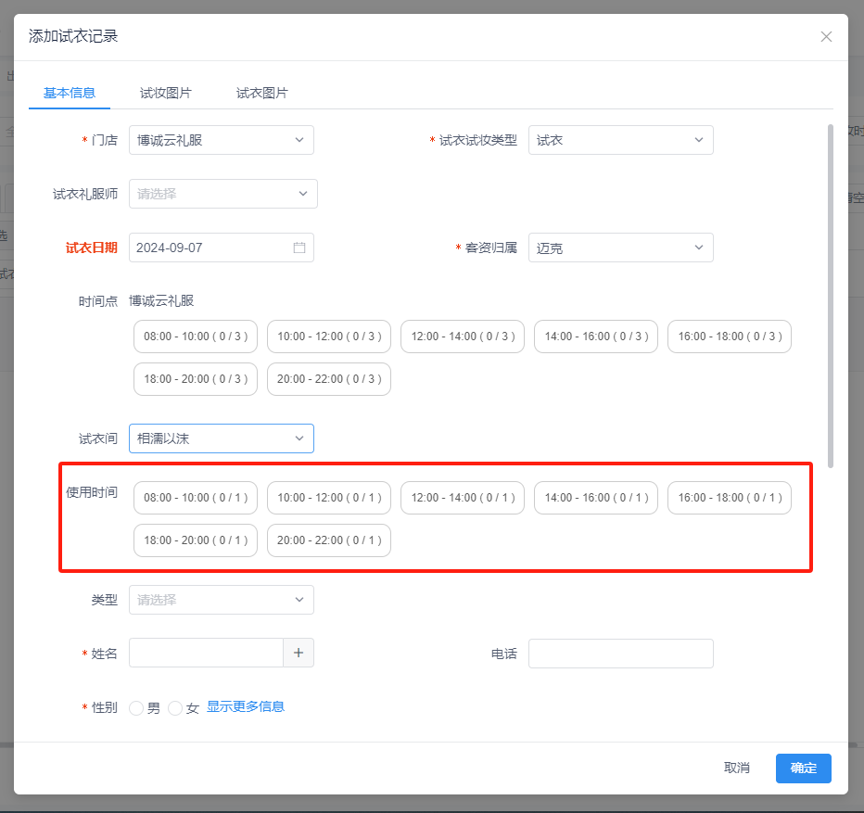The image size is (864, 813).
Task: Open 显示更多信息 to show more fields
Action: point(246,706)
